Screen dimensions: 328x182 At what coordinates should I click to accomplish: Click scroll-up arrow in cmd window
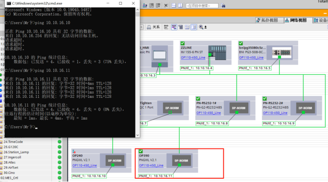tap(137, 10)
